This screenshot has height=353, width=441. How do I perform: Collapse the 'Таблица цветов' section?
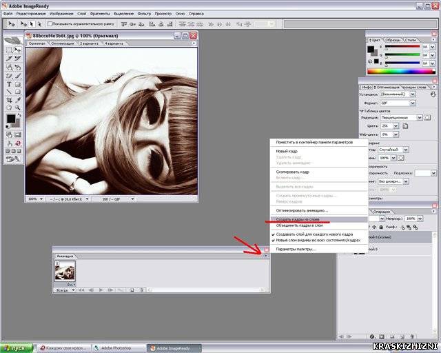tap(362, 111)
